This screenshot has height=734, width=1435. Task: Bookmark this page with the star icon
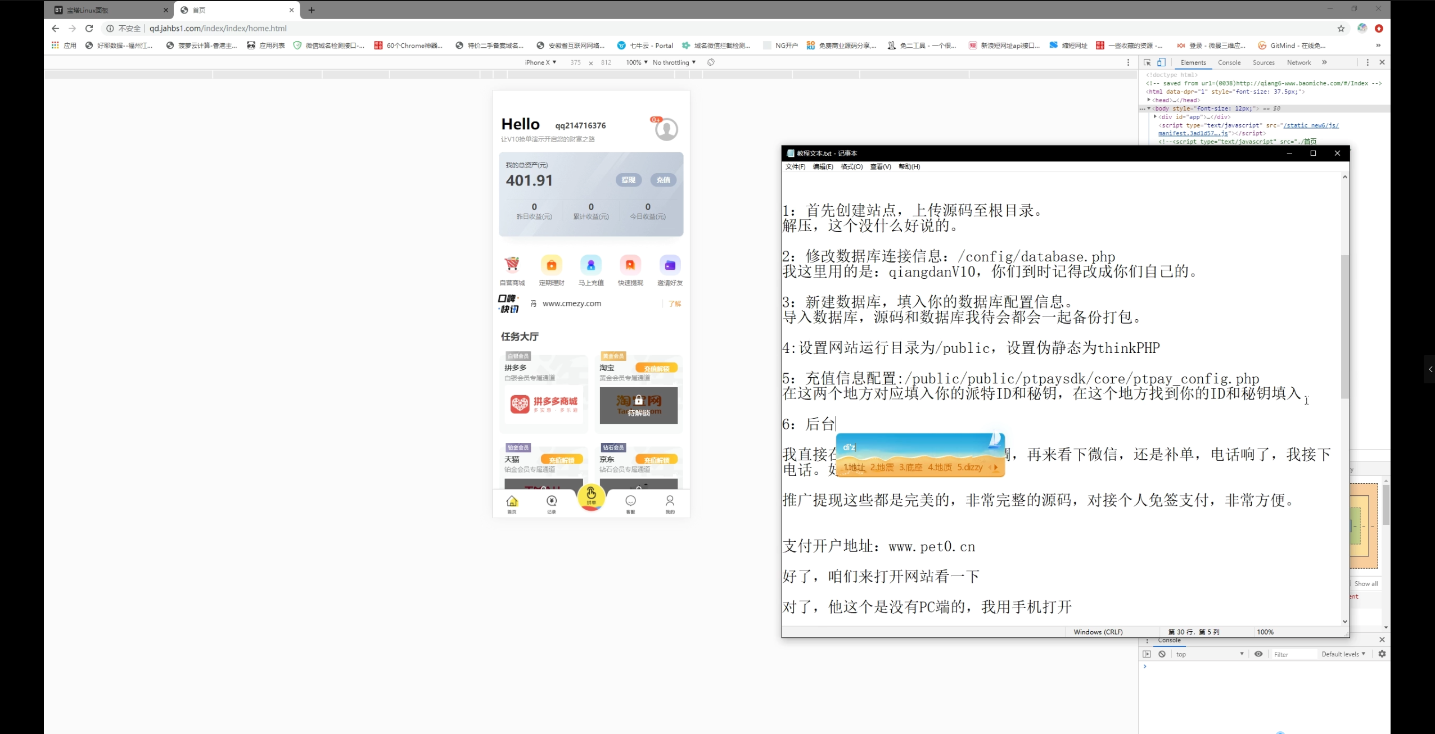click(1341, 29)
